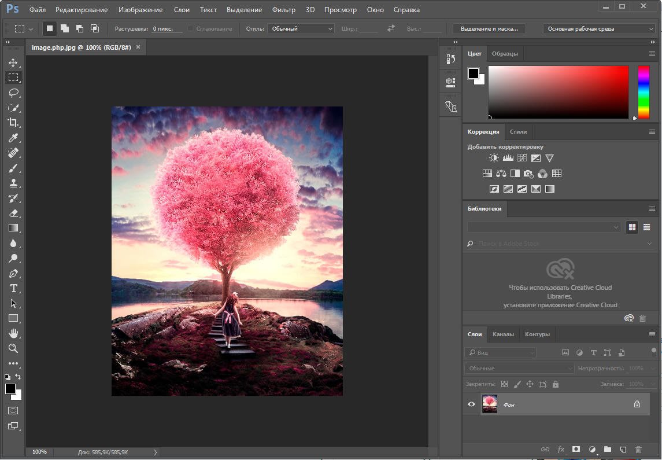Image resolution: width=662 pixels, height=460 pixels.
Task: Switch to the Каналы tab
Action: (503, 334)
